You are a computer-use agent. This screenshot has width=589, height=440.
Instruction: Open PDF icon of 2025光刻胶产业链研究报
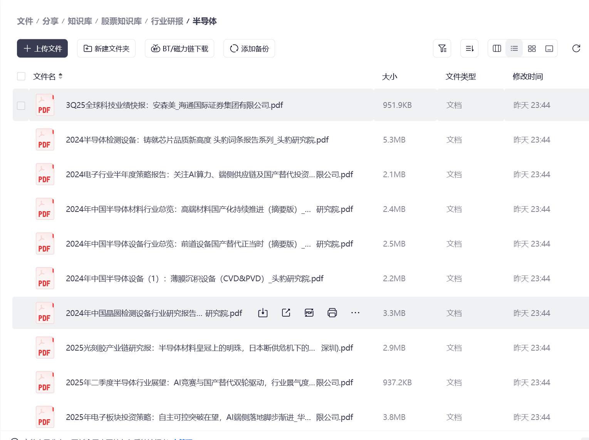coord(45,348)
